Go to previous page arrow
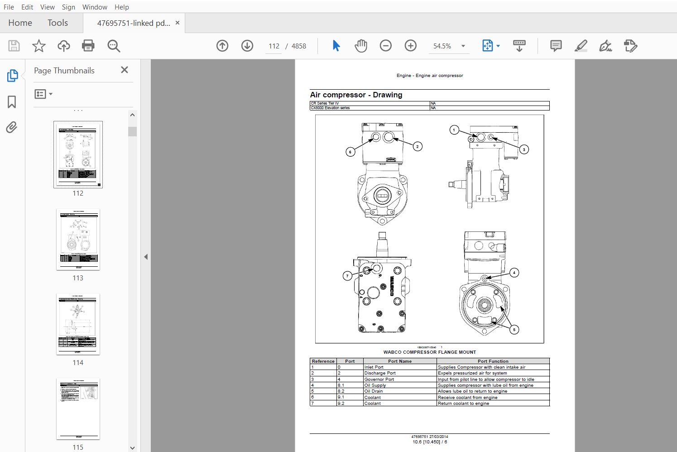The width and height of the screenshot is (677, 452). pos(222,46)
